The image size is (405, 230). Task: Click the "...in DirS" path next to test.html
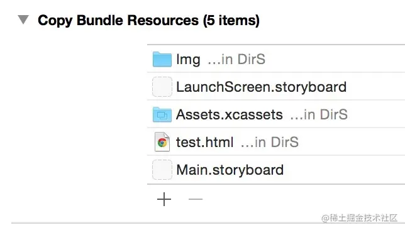[270, 142]
